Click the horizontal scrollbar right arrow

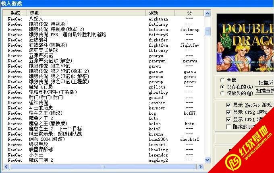coord(201,165)
